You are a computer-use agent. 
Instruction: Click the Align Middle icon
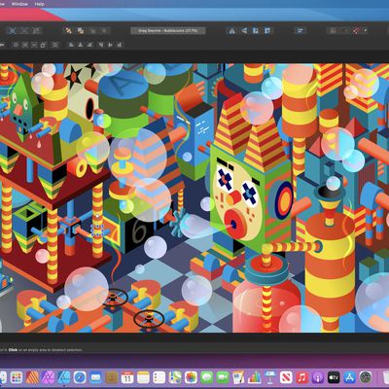pos(111,45)
